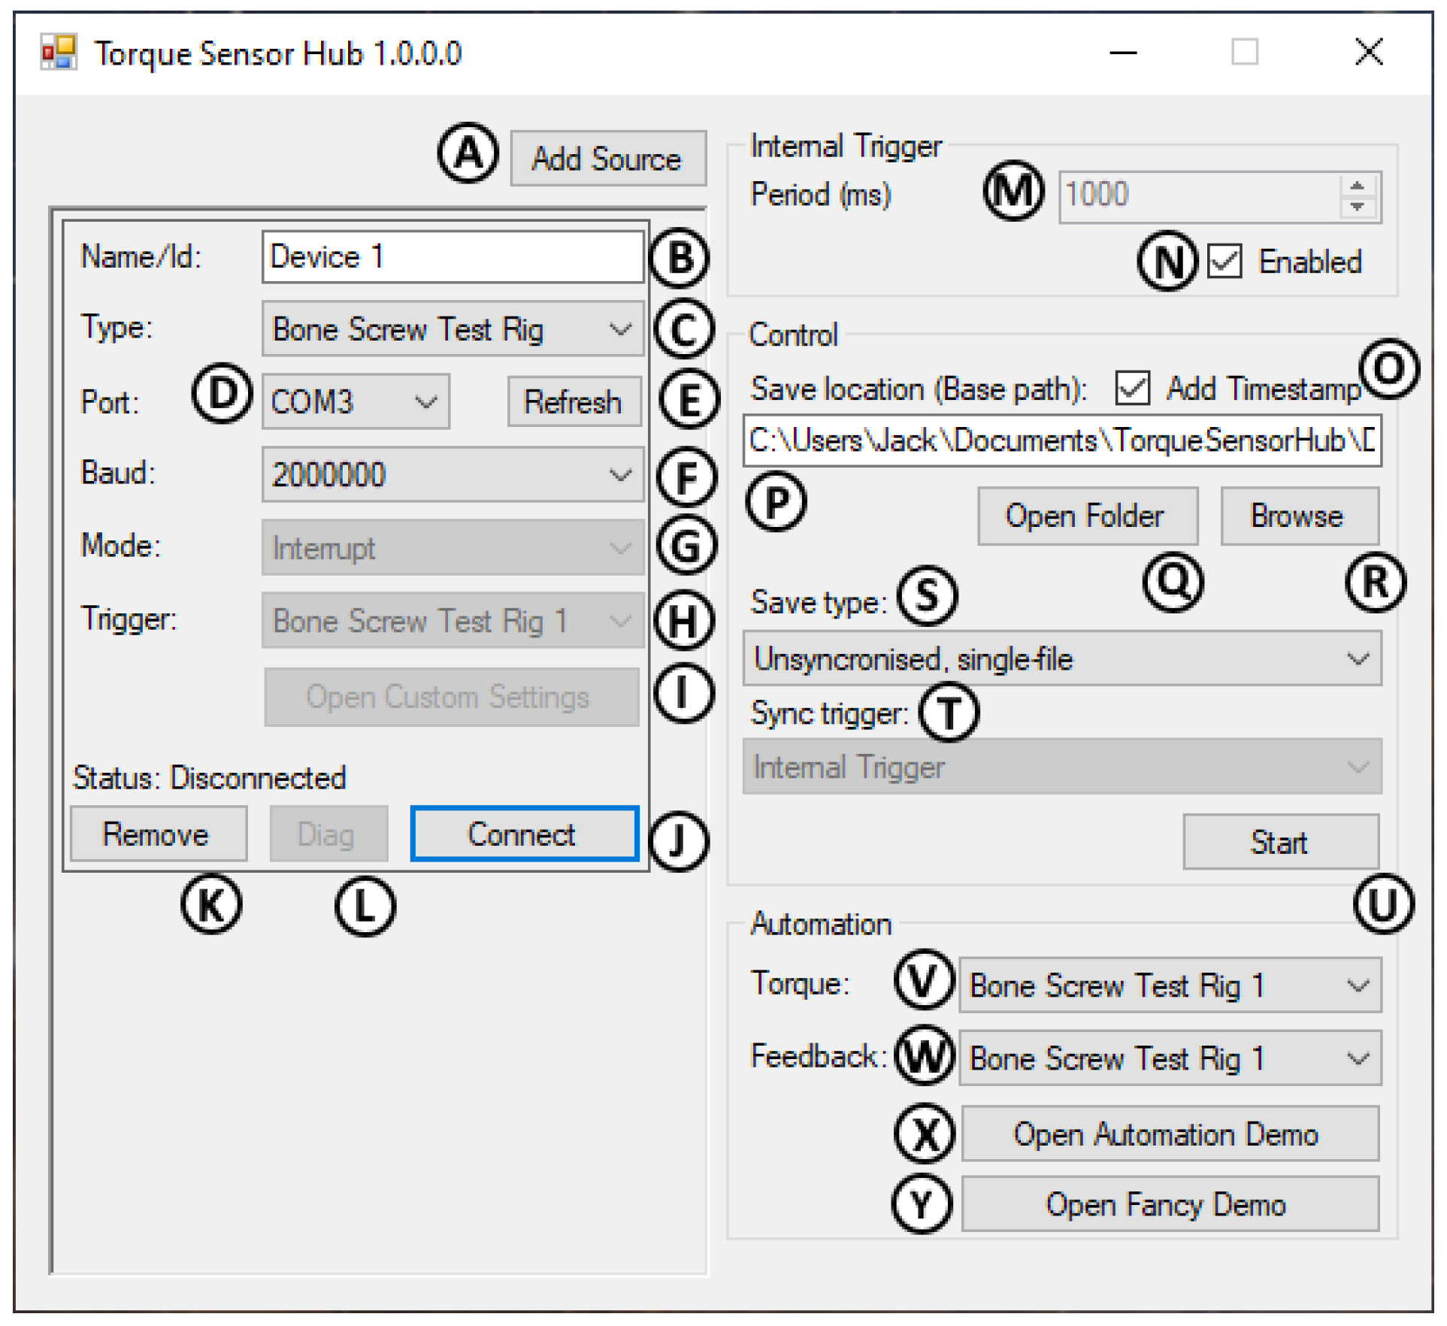
Task: Click the Name/Id text field
Action: (x=453, y=257)
